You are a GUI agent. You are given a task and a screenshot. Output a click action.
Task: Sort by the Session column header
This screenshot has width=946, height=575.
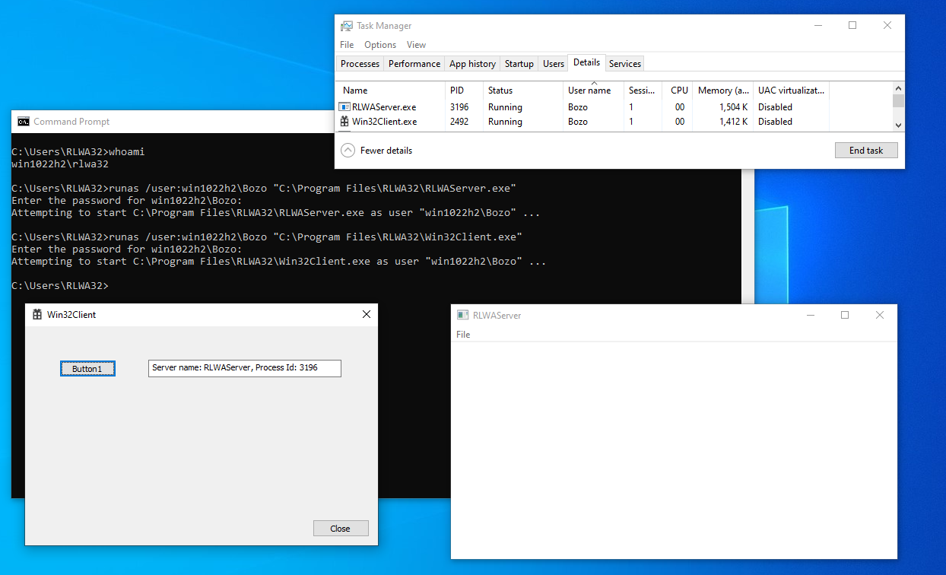[x=643, y=91]
